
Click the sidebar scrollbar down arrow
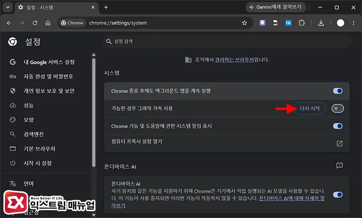click(x=94, y=215)
